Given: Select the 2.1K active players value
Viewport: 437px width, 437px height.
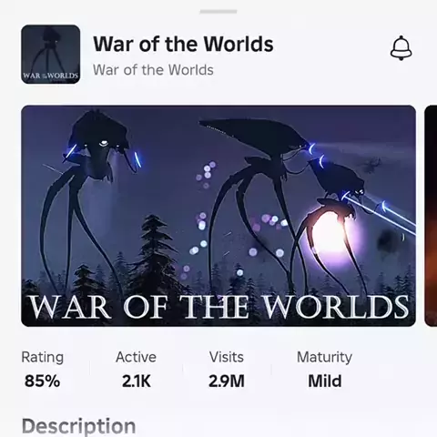Looking at the screenshot, I should pyautogui.click(x=137, y=381).
